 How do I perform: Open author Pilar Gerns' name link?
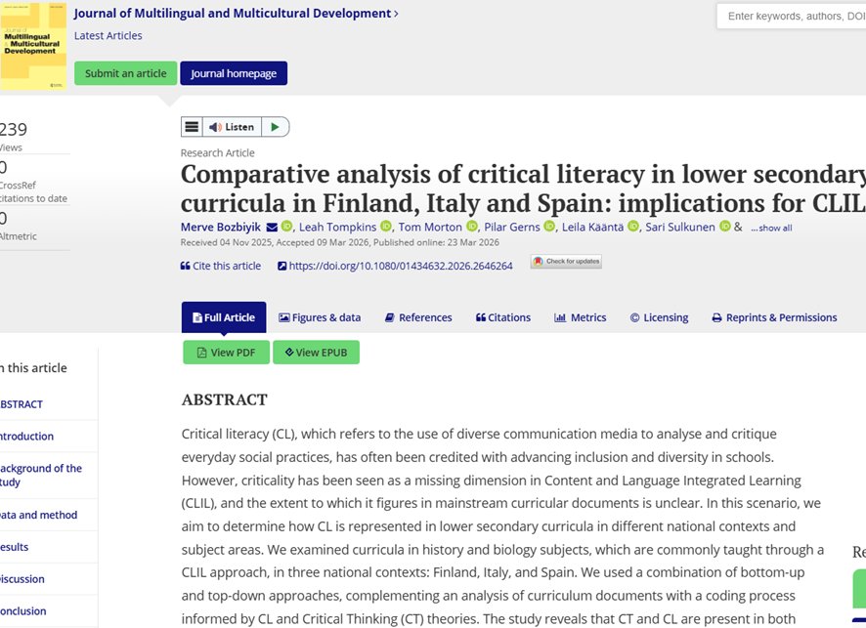512,227
